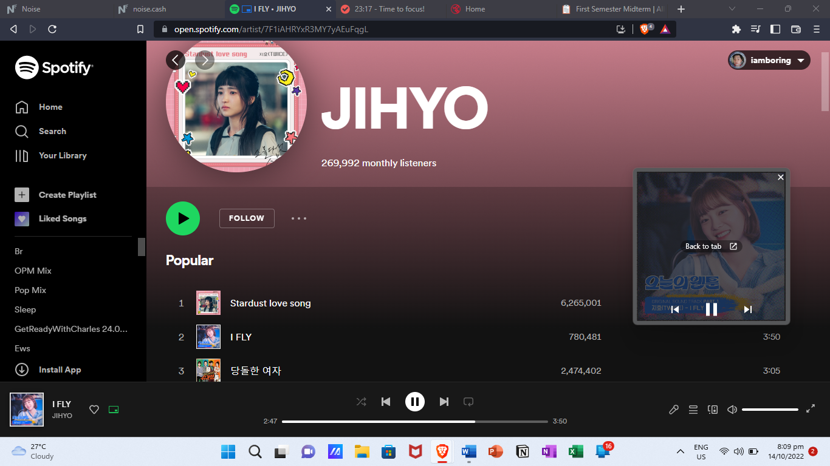The image size is (830, 466).
Task: Skip to previous track in player bar
Action: pyautogui.click(x=386, y=402)
